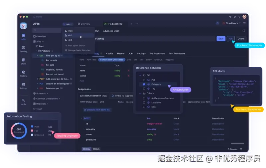Uncheck the Category schema checkbox
266x168 pixels.
click(144, 84)
